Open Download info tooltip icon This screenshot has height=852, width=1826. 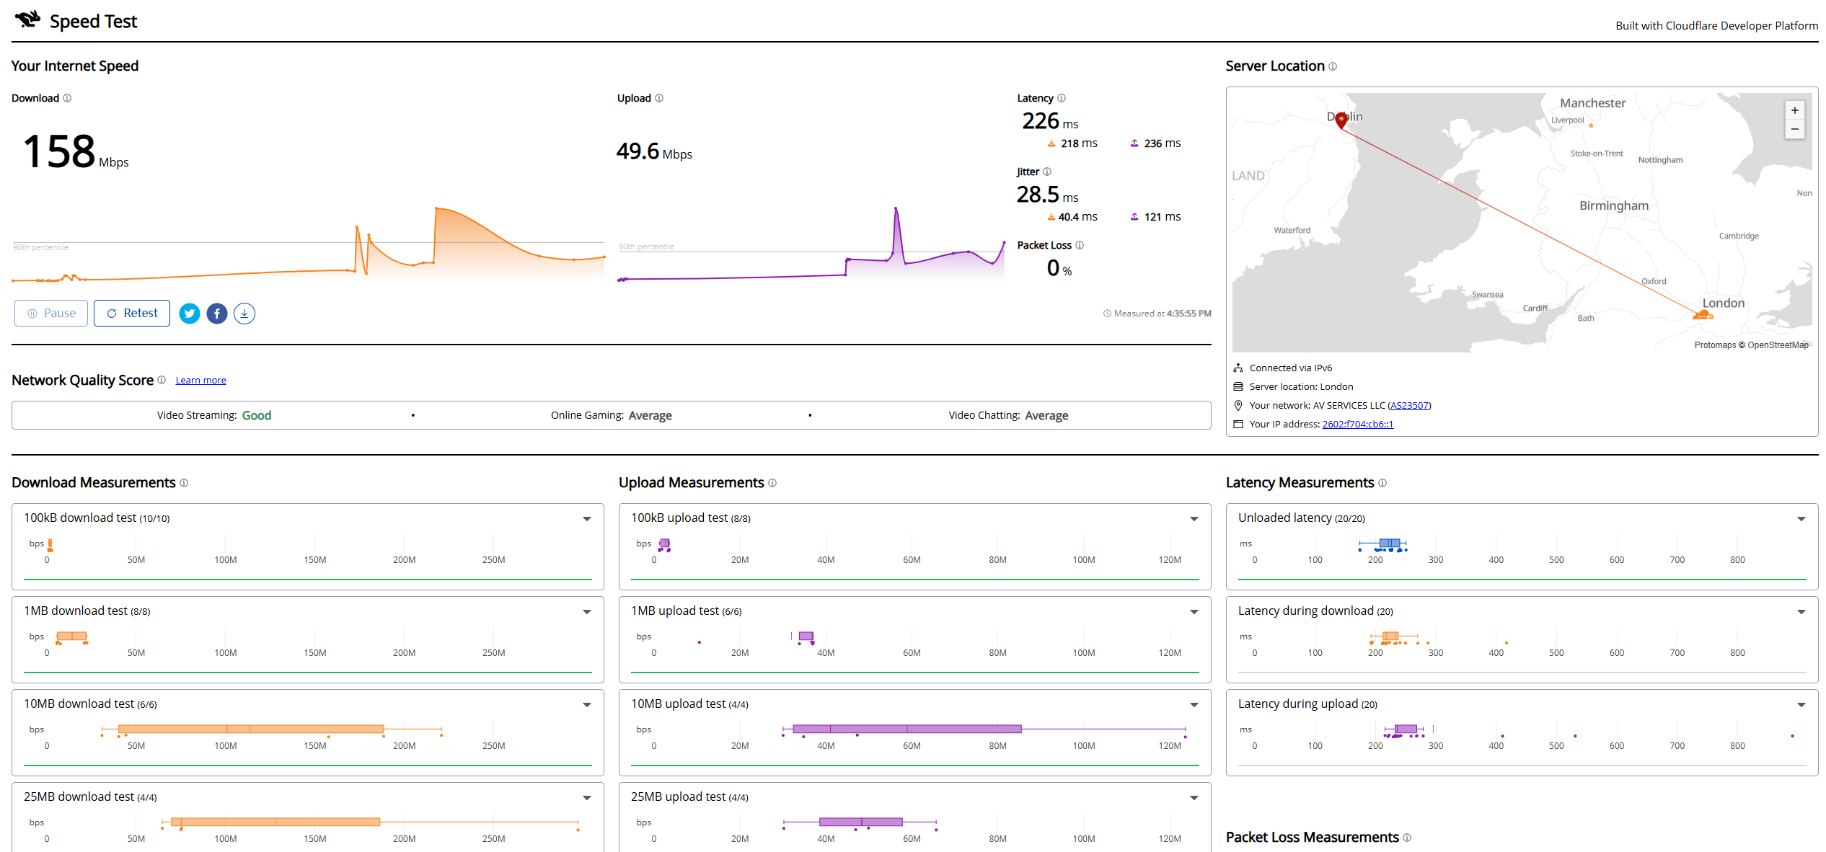click(67, 98)
